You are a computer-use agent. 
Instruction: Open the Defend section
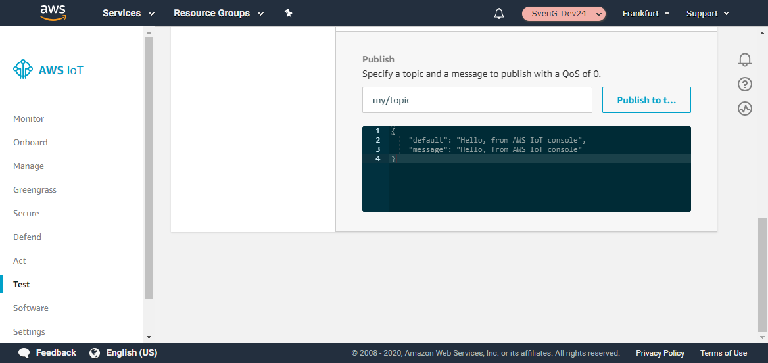point(28,237)
